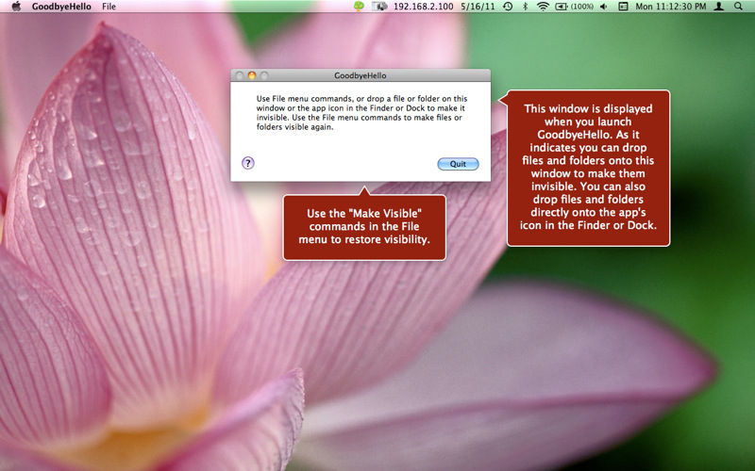Viewport: 755px width, 471px height.
Task: Open Spotlight search magnifier
Action: point(738,7)
